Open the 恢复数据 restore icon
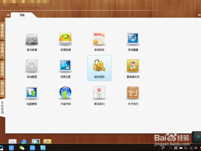The image size is (201, 151). (66, 39)
